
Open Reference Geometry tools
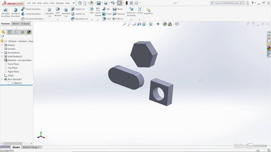point(131,12)
